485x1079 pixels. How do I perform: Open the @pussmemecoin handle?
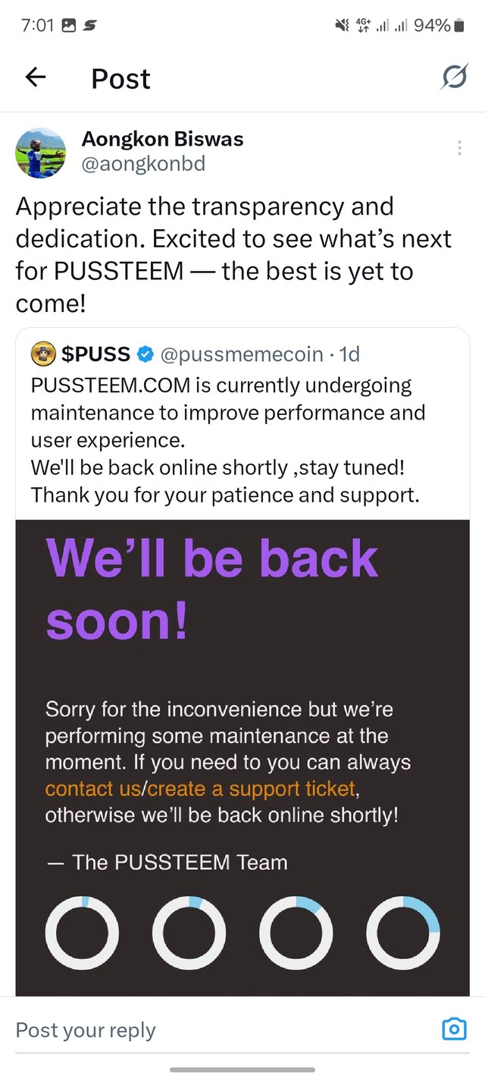click(x=242, y=354)
